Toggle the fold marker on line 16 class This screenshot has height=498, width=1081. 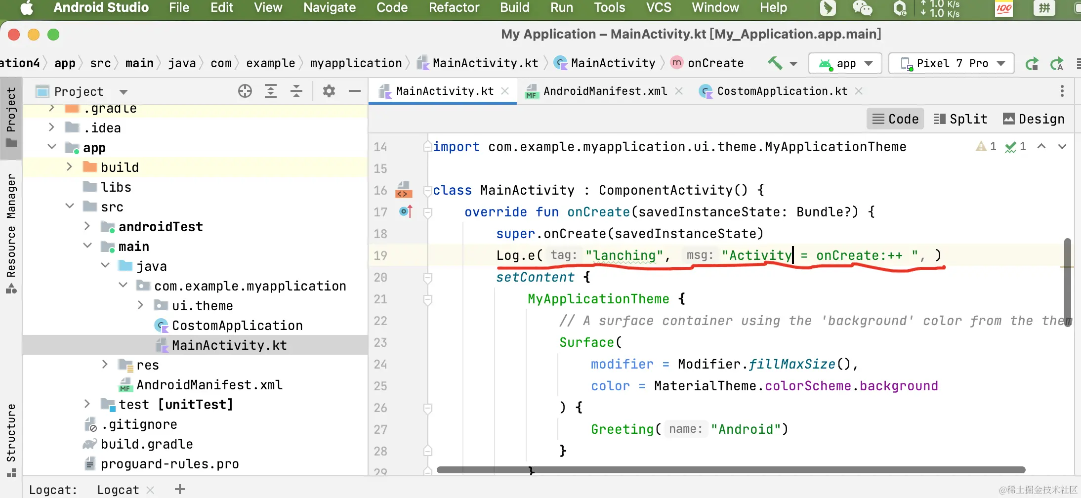[x=428, y=190]
